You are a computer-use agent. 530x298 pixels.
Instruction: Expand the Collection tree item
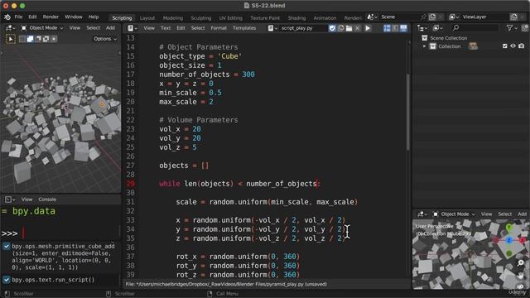tap(424, 46)
